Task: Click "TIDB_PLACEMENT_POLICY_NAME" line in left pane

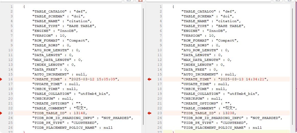Action: [73, 128]
